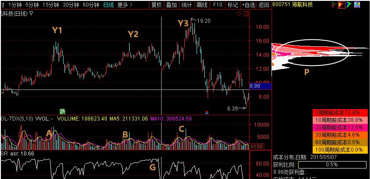Switch to the 5分钟 period tab

click(33, 5)
